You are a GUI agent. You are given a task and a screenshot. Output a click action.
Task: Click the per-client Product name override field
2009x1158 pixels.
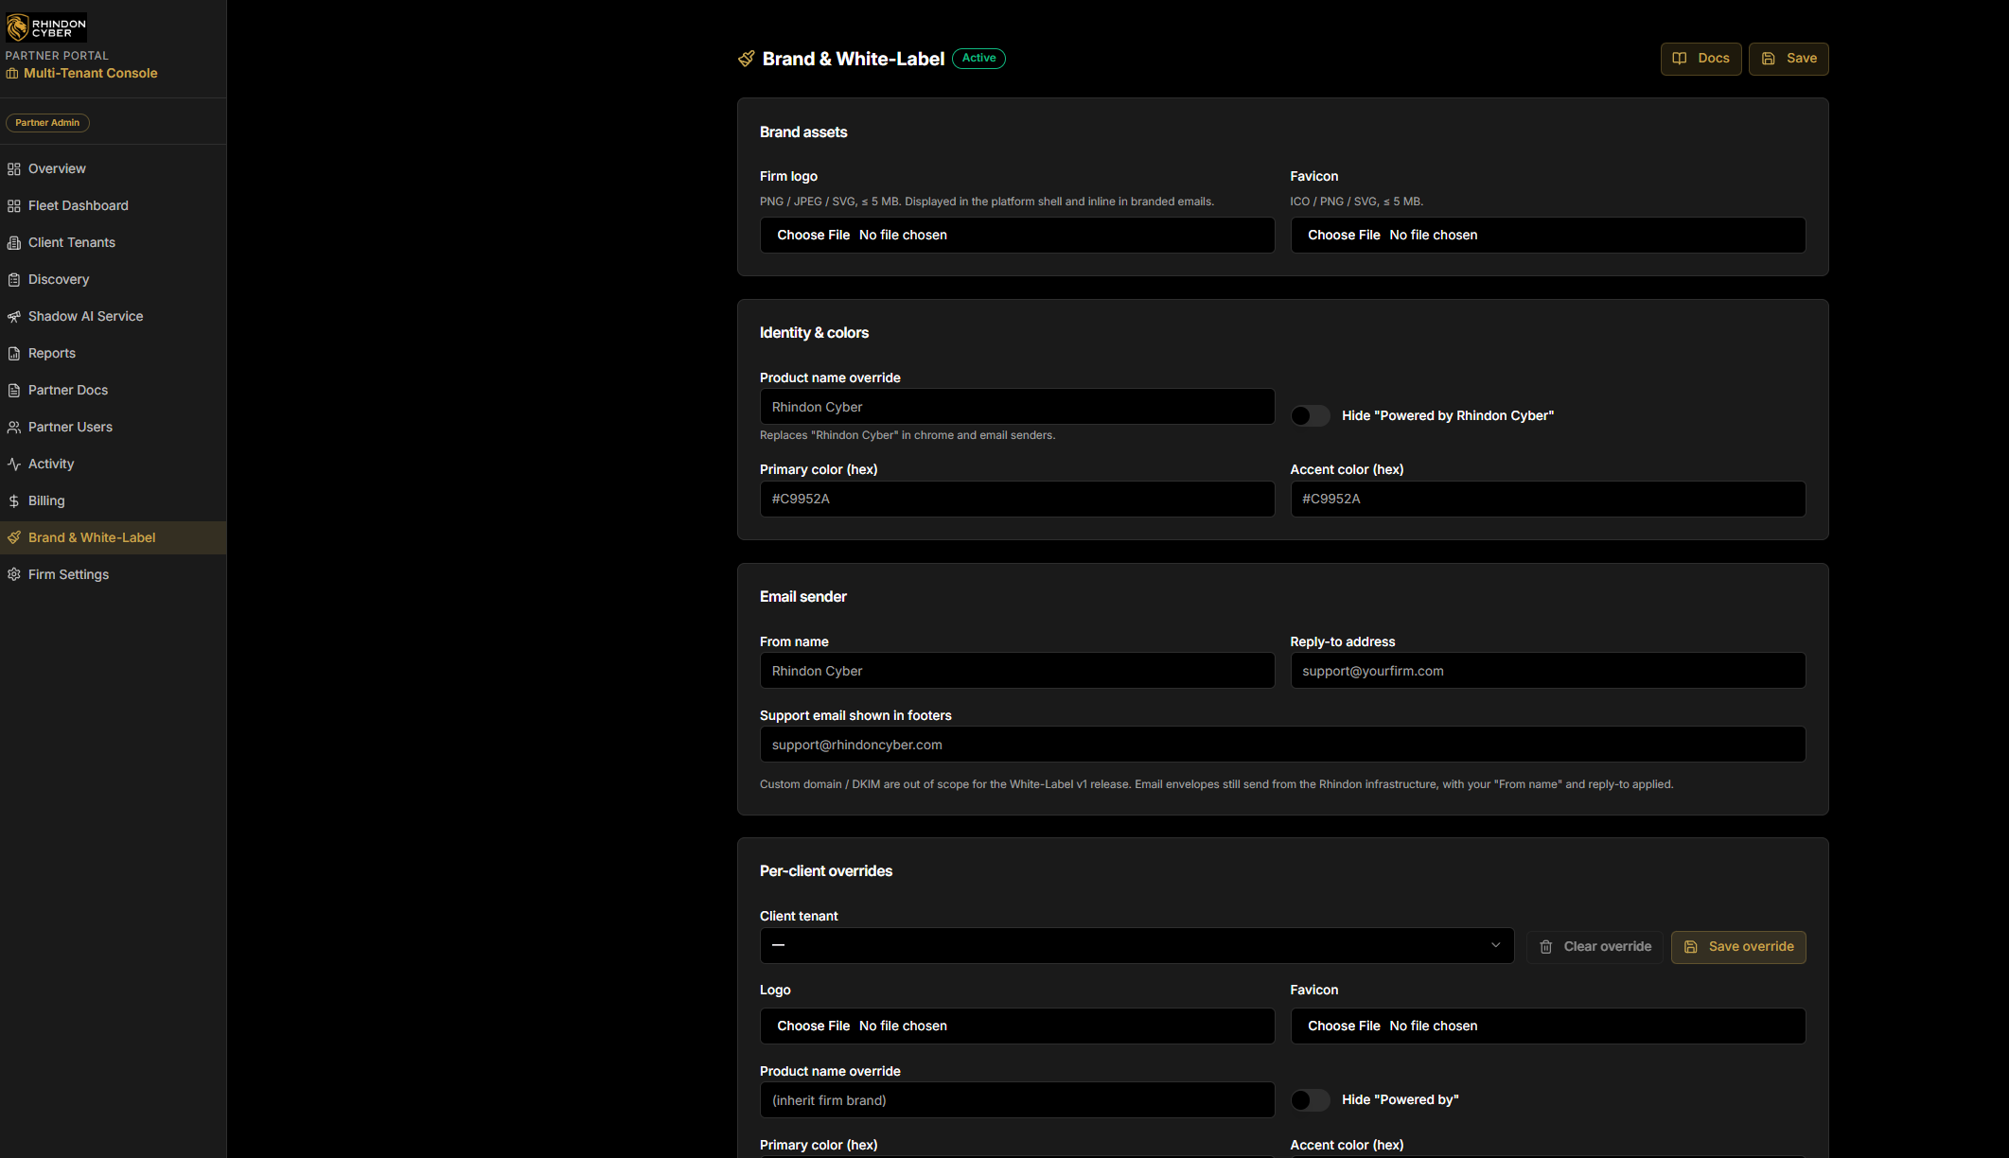[1017, 1100]
